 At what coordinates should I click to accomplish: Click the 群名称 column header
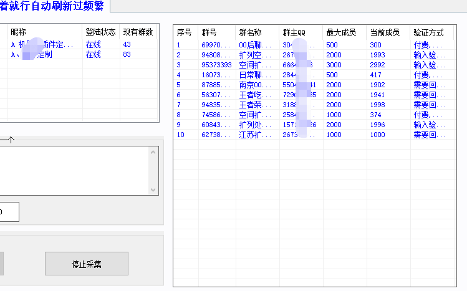(x=250, y=32)
